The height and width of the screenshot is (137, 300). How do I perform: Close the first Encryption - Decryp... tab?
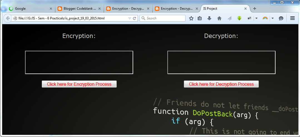(148, 9)
